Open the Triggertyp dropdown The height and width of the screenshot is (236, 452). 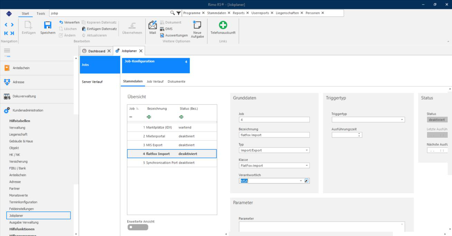pyautogui.click(x=402, y=120)
